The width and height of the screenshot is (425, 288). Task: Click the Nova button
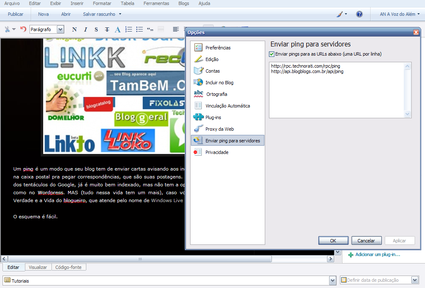click(x=43, y=14)
